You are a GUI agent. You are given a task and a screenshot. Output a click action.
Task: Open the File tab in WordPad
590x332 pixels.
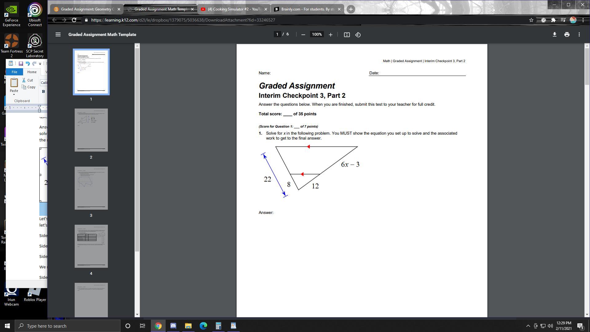14,72
